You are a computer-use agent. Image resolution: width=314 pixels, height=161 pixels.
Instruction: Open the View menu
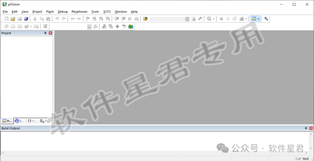(x=25, y=12)
